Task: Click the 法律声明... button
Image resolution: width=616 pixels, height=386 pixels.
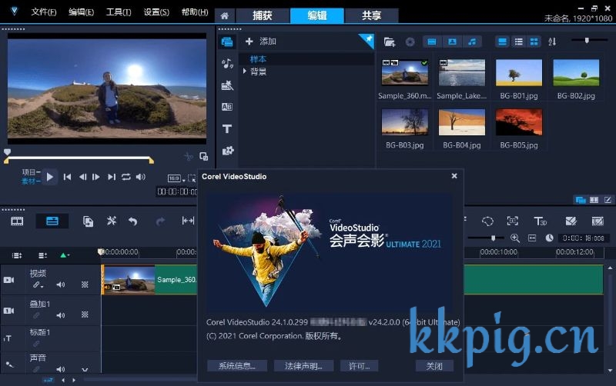Action: coord(303,366)
